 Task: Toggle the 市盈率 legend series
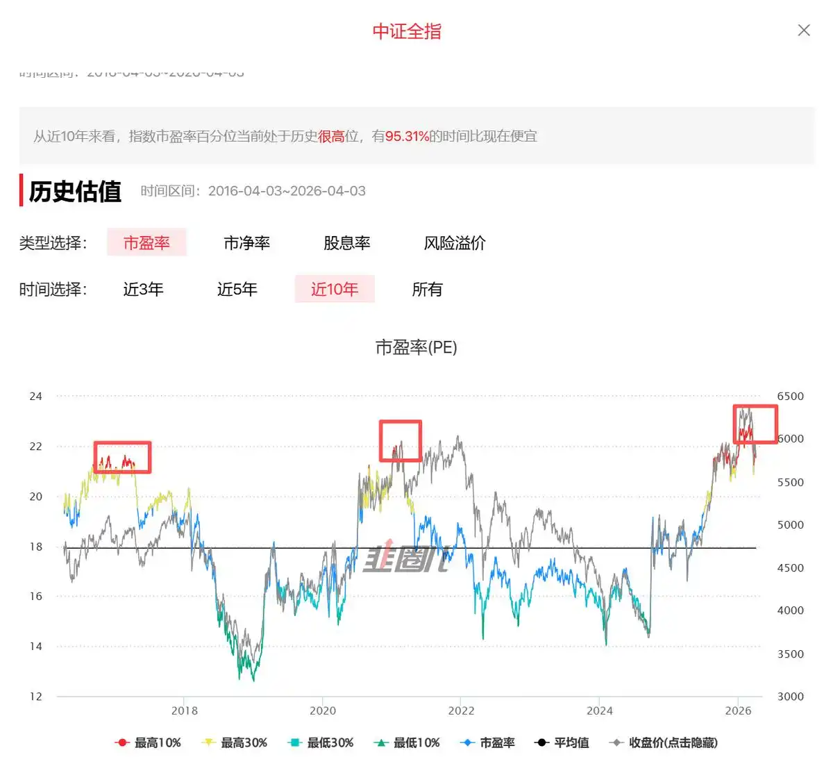[488, 742]
